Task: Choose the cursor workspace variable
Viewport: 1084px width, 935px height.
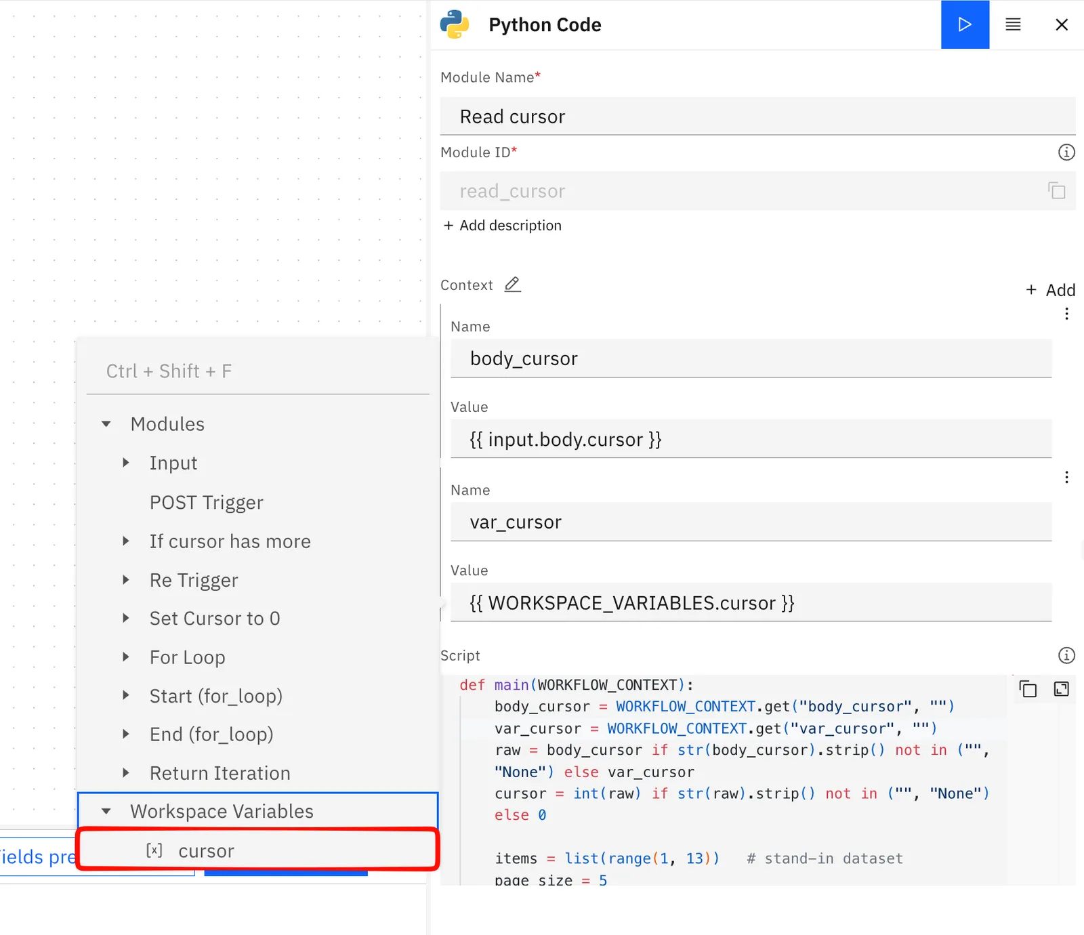Action: coord(258,850)
